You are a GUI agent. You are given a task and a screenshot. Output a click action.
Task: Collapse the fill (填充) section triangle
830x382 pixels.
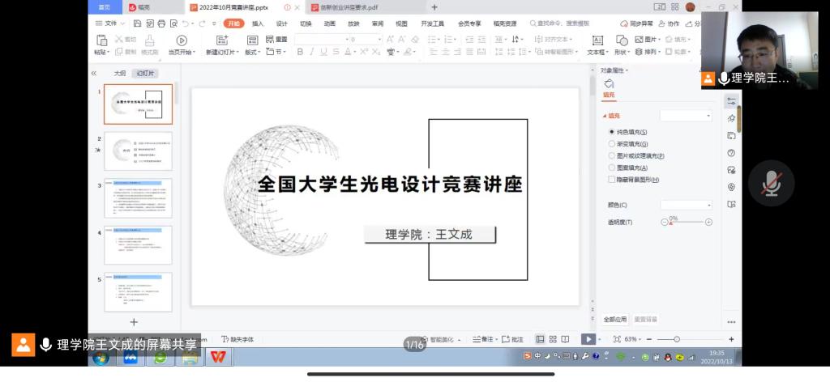click(x=605, y=117)
